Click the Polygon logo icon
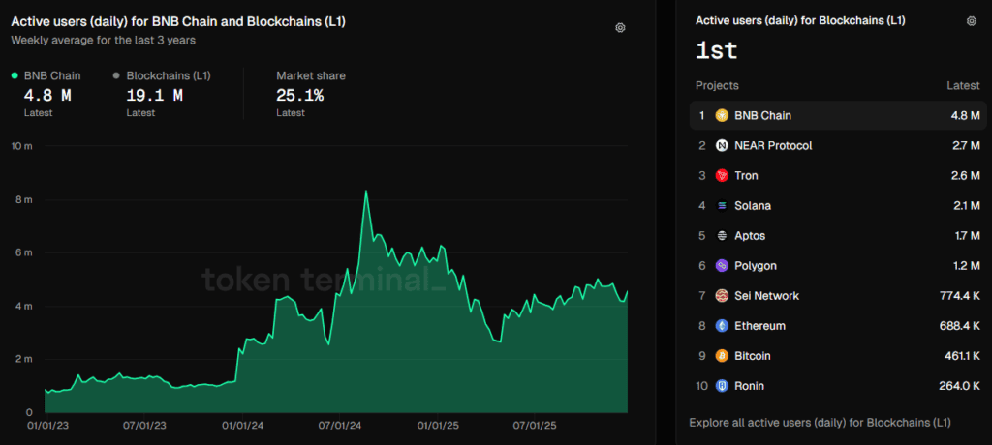The image size is (992, 445). (722, 266)
